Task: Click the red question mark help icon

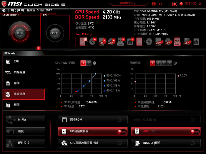Action: 38,48
